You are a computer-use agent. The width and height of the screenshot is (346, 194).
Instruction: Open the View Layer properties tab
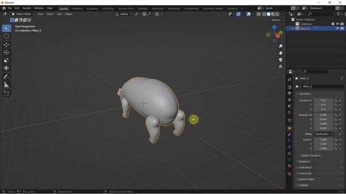(x=290, y=100)
